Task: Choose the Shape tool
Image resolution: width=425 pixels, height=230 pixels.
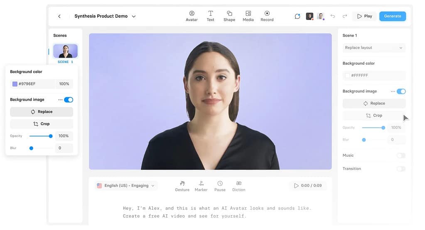Action: coord(229,16)
